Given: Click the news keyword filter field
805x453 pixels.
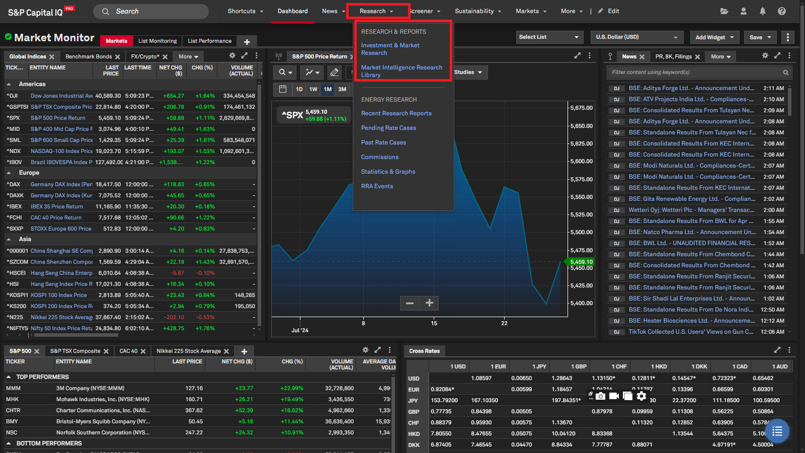Looking at the screenshot, I should [x=694, y=72].
